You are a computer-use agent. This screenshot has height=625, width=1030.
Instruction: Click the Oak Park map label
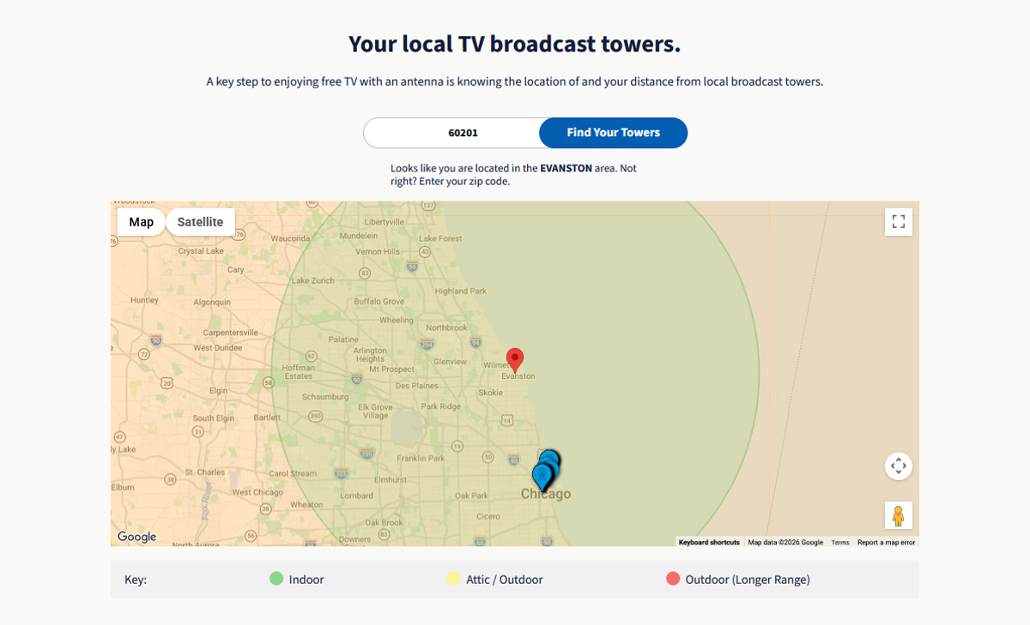pyautogui.click(x=471, y=496)
